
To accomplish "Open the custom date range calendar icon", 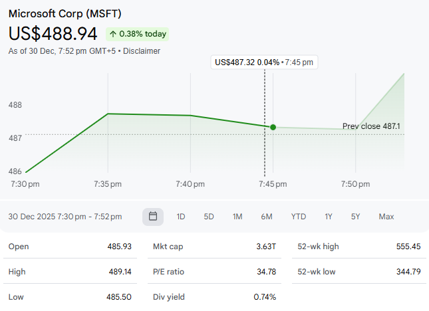I will [153, 217].
